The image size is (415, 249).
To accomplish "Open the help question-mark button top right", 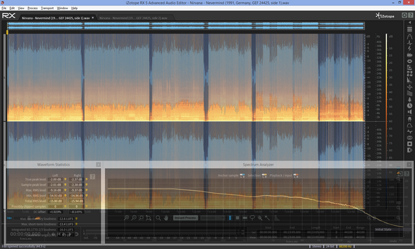I will pos(410,16).
